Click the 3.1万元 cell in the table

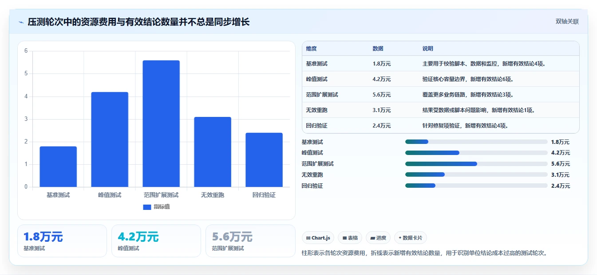(382, 110)
